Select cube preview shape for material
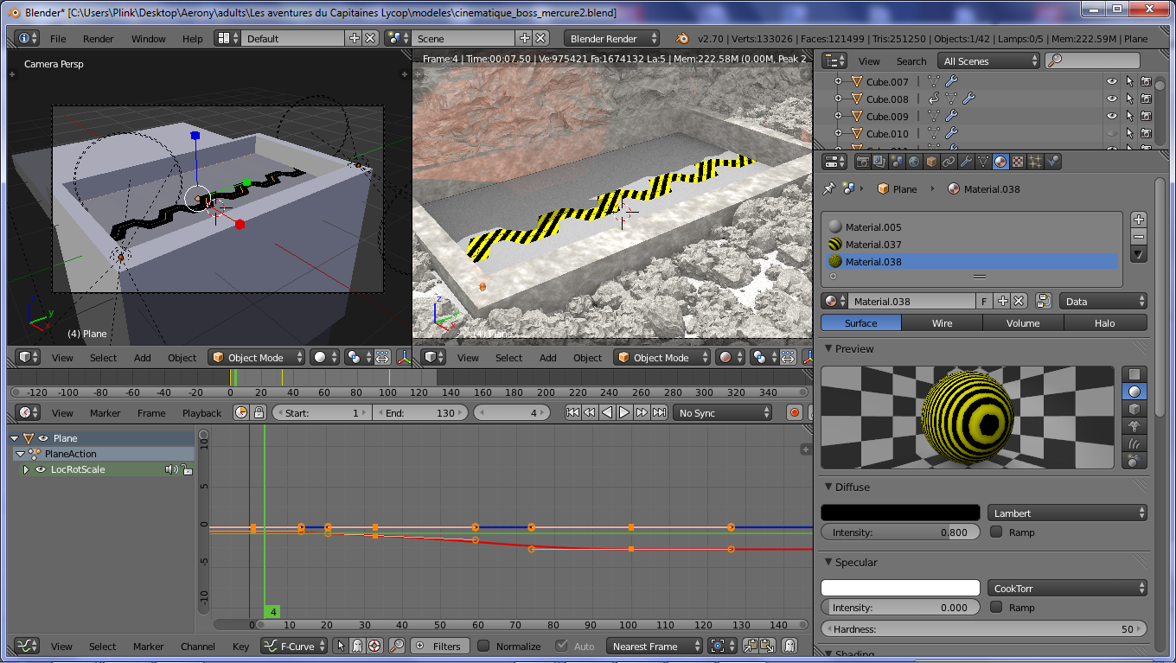 click(x=1134, y=408)
